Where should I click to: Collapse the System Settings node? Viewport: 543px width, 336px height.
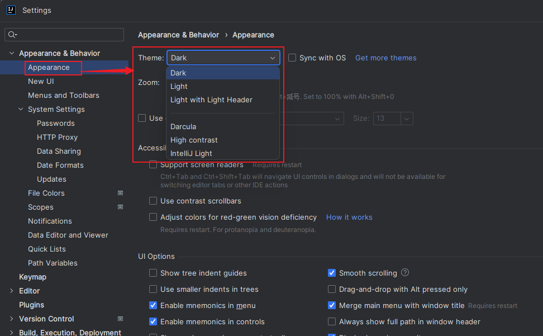point(21,109)
